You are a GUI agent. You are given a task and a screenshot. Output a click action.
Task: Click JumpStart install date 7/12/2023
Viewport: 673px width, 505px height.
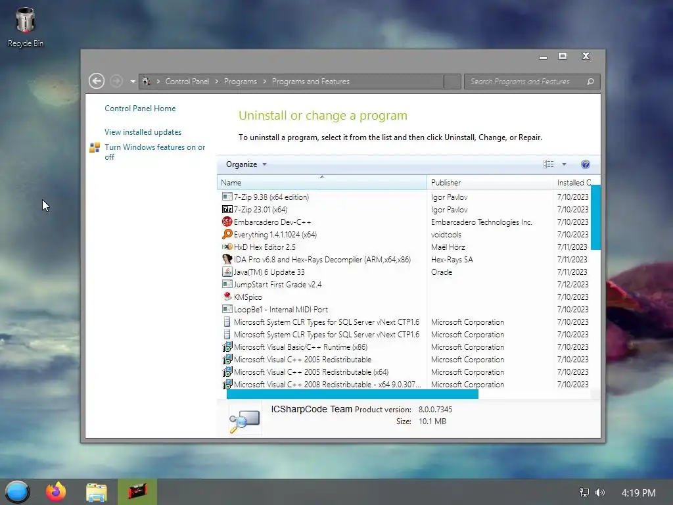(x=572, y=284)
